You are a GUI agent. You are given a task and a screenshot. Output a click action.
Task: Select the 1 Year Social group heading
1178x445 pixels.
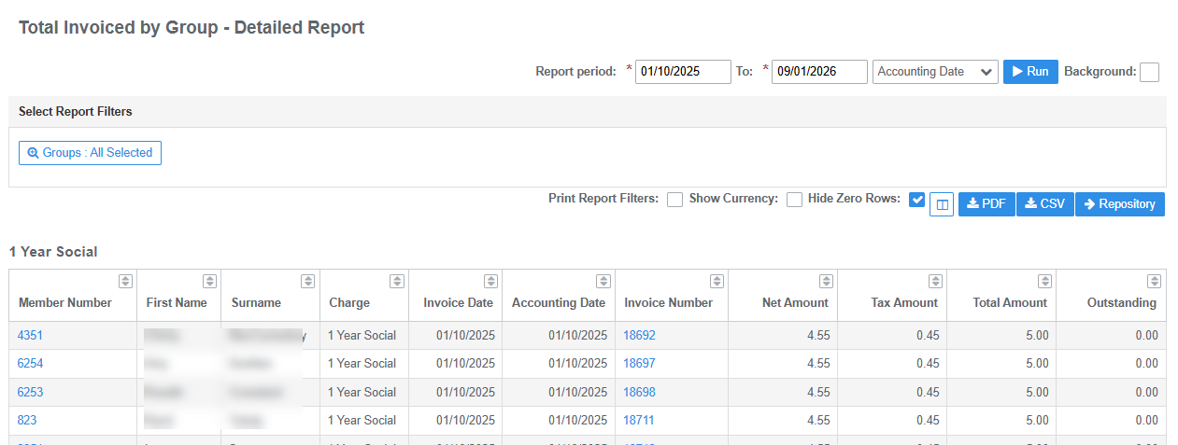coord(53,252)
